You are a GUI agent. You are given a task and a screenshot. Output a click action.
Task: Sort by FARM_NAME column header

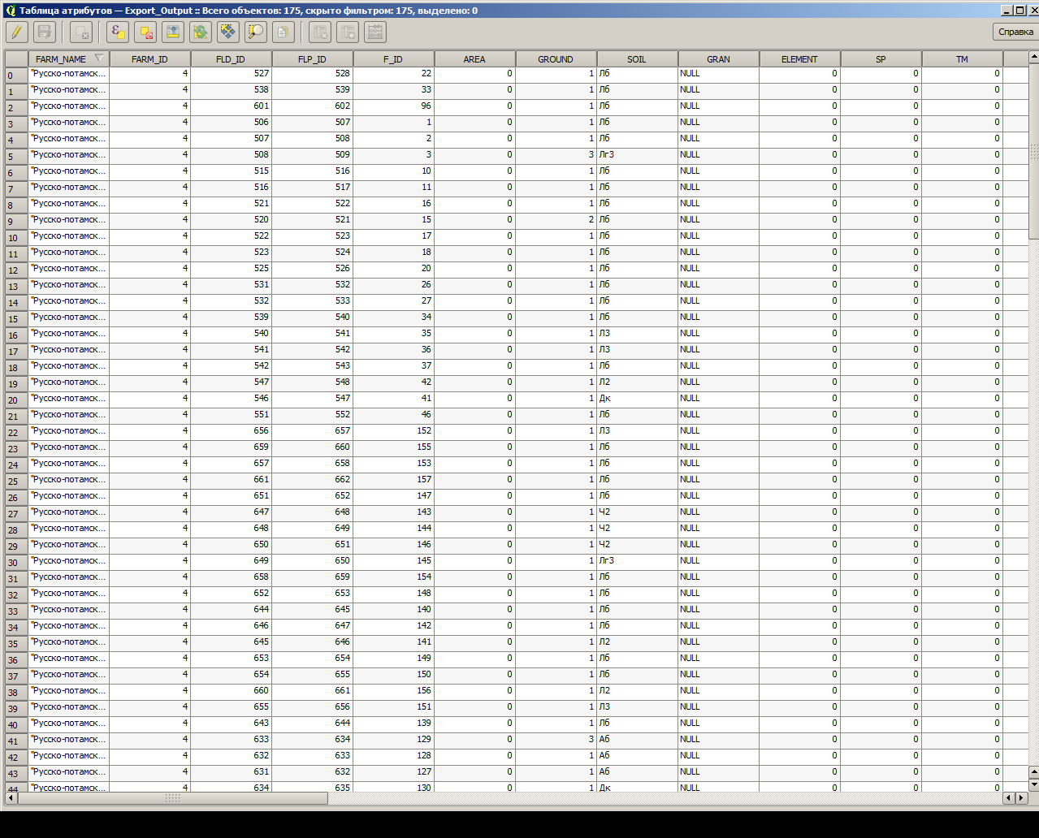69,59
